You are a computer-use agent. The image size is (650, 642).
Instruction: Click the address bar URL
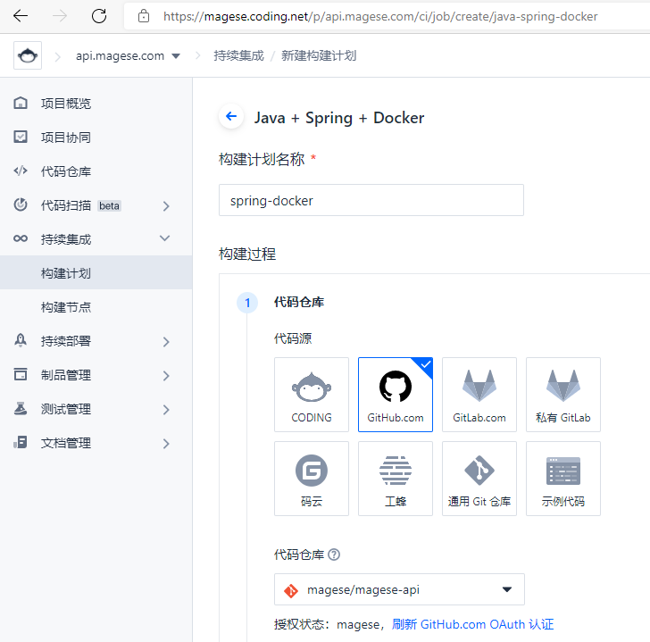[380, 16]
